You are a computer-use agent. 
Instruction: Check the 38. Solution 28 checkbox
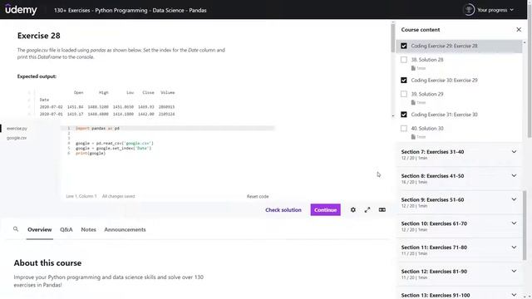(x=404, y=60)
